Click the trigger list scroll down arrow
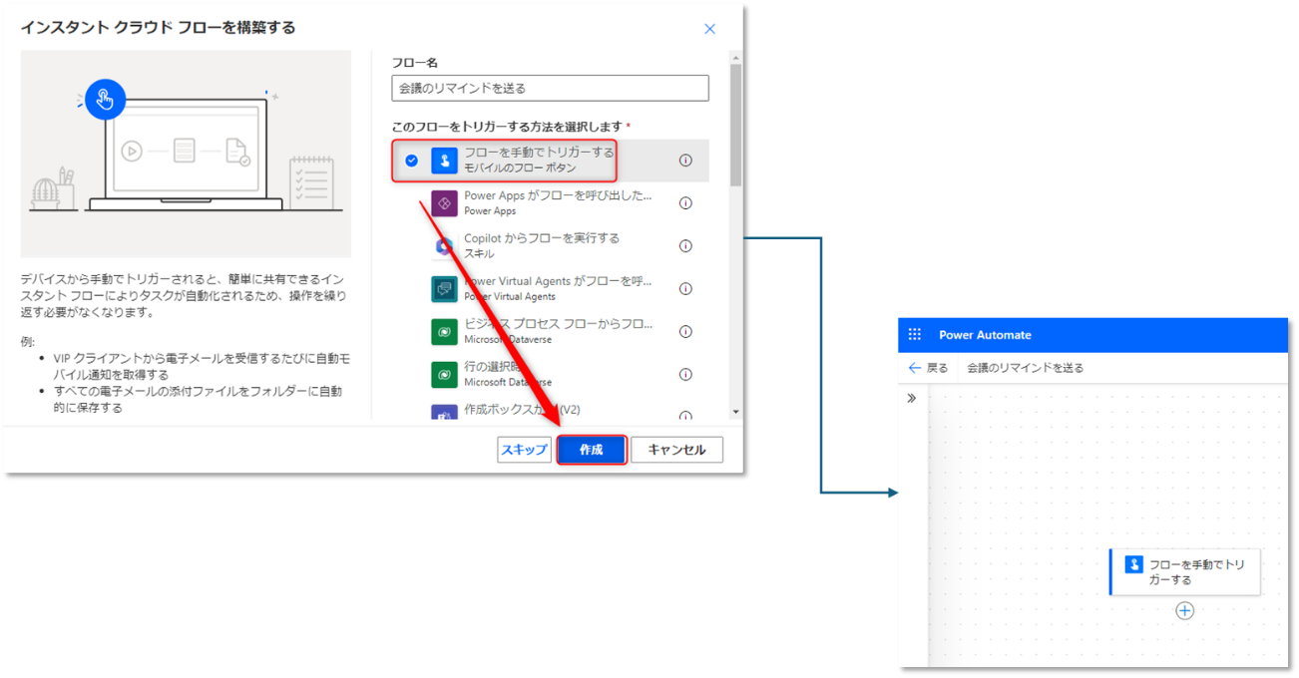This screenshot has width=1299, height=678. 735,412
